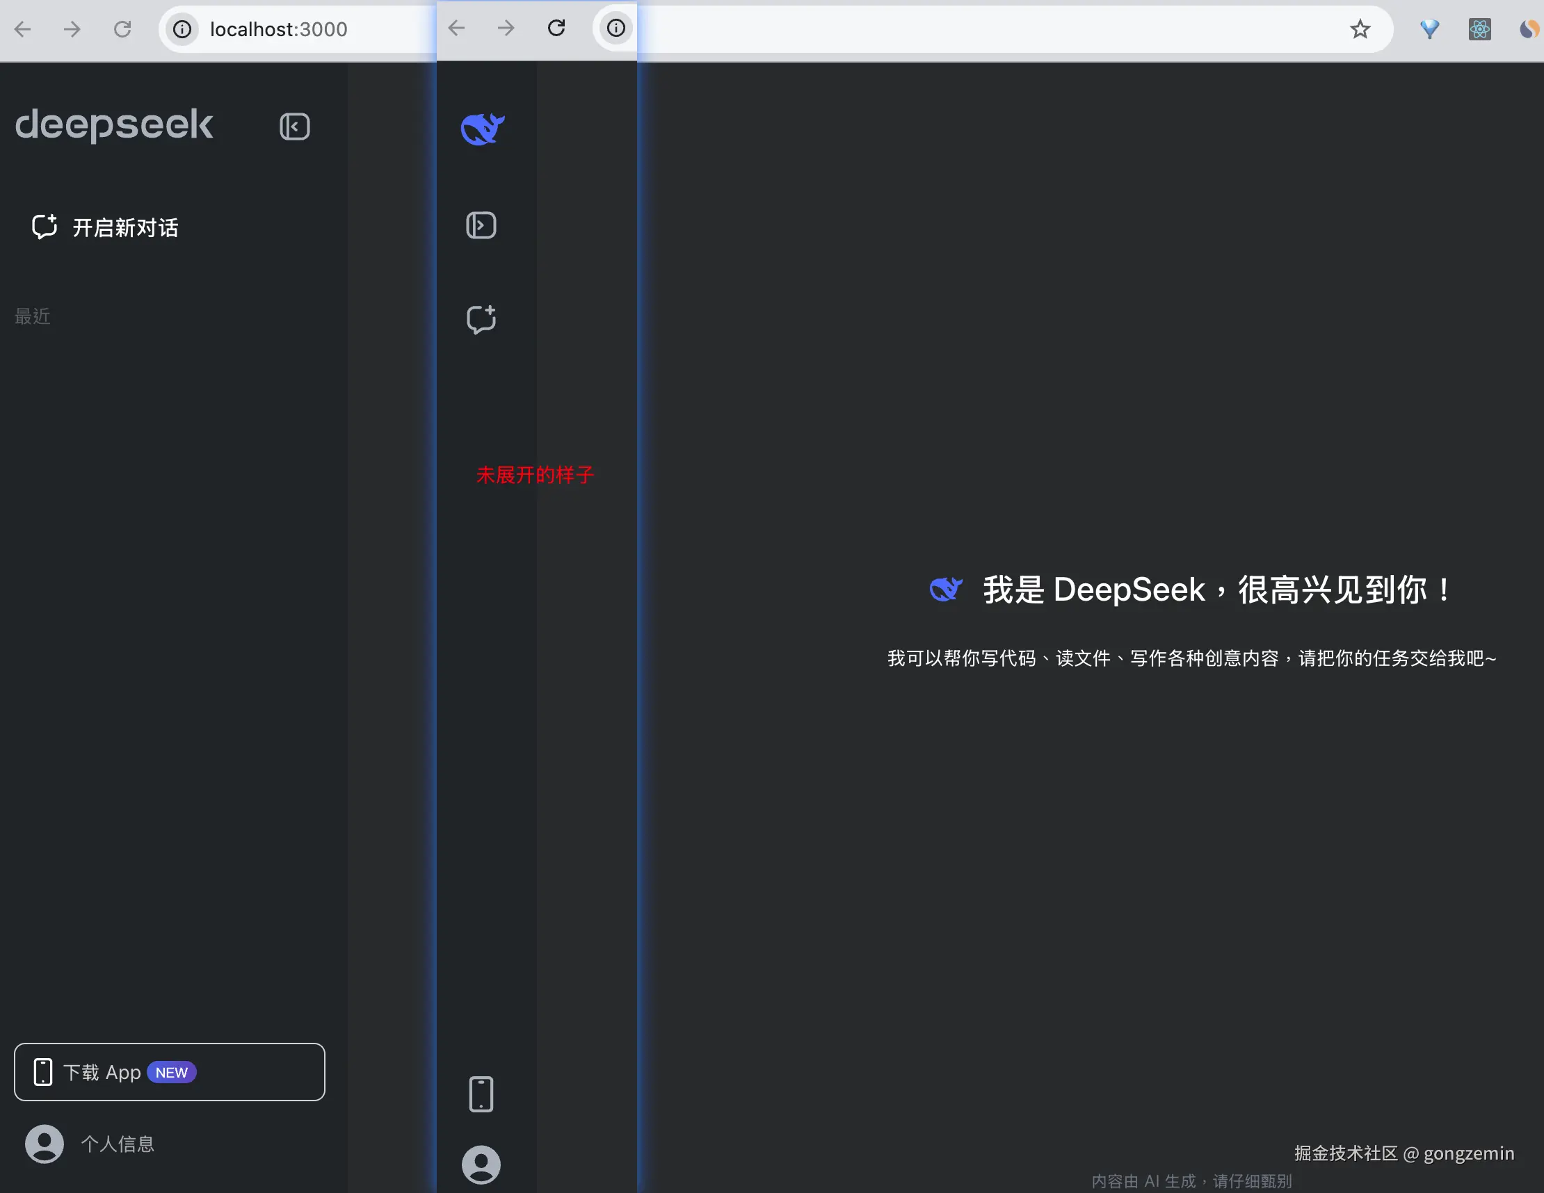Screen dimensions: 1544x1193
Task: Click the phone download icon in the mini sidebar
Action: tap(481, 1094)
